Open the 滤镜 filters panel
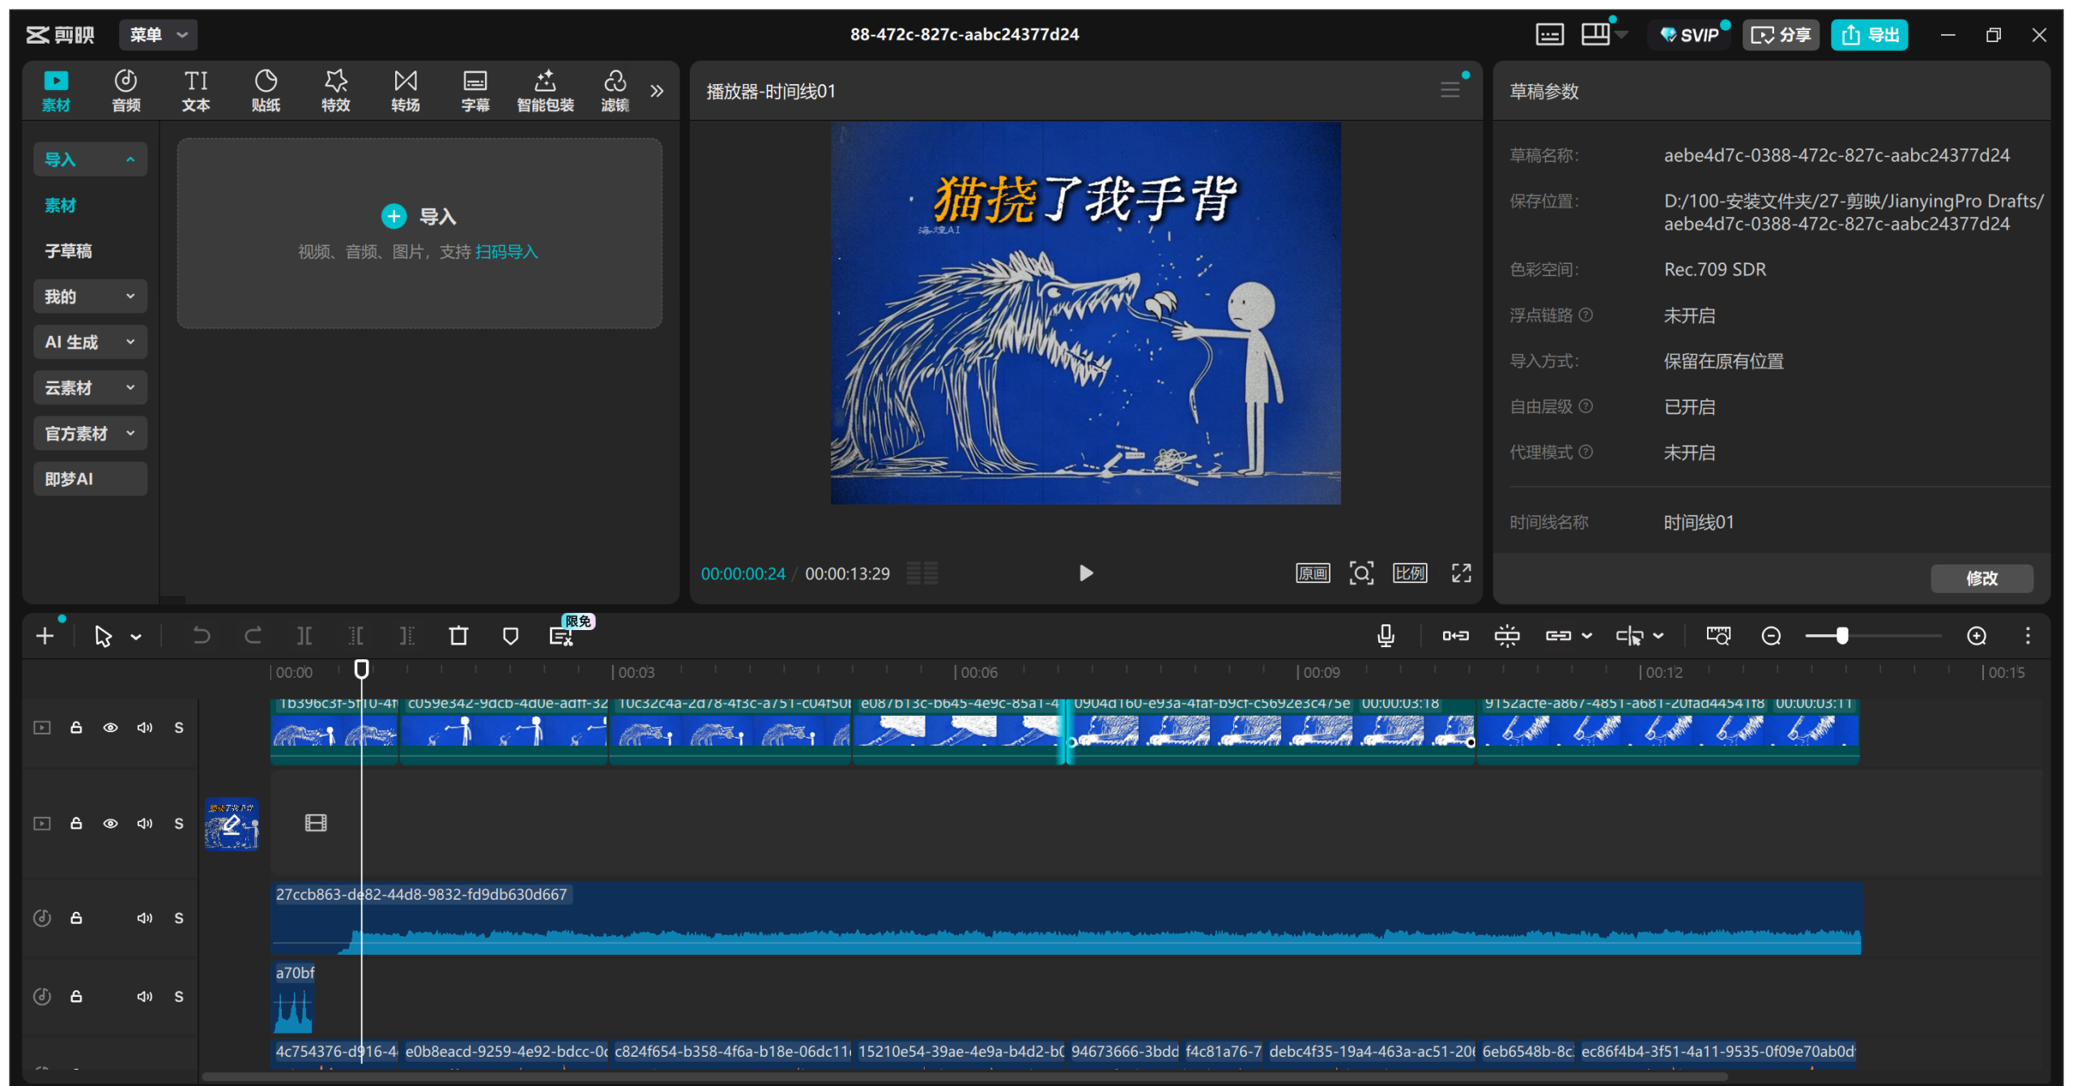2073x1086 pixels. coord(615,89)
